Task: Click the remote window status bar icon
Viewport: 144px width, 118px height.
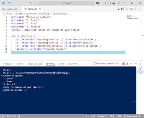Action: 3,116
